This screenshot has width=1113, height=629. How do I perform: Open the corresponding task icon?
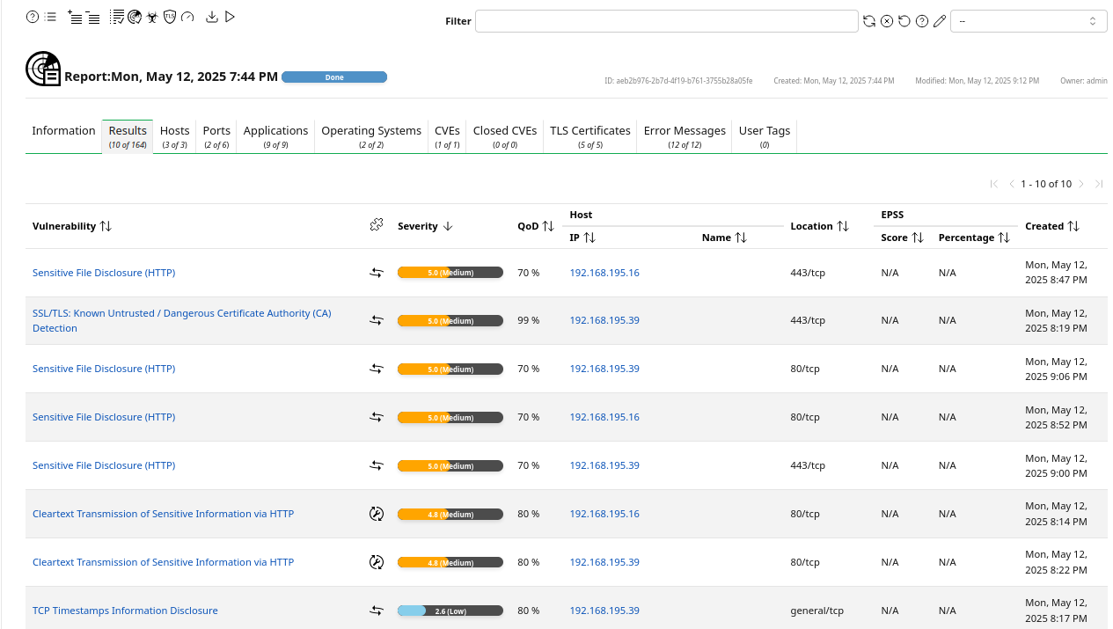(117, 17)
